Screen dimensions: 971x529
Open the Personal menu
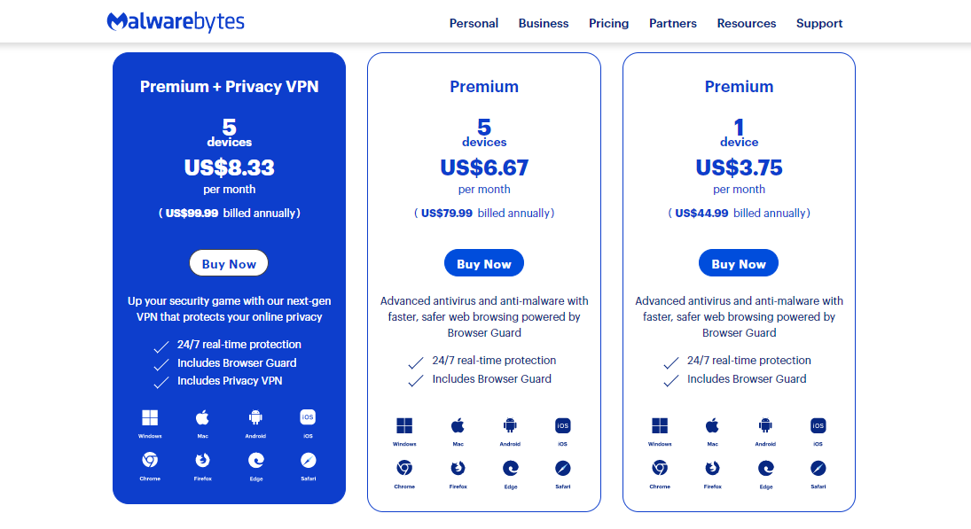tap(474, 24)
